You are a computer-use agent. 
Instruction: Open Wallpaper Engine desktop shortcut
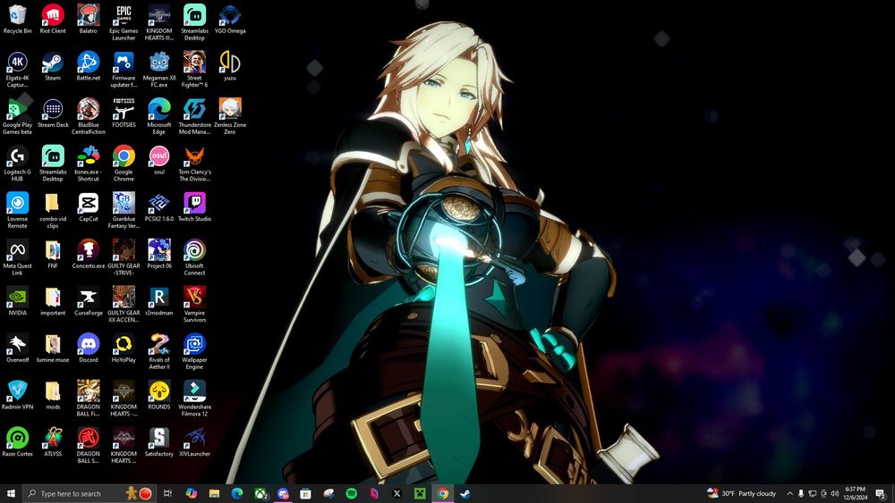[194, 351]
